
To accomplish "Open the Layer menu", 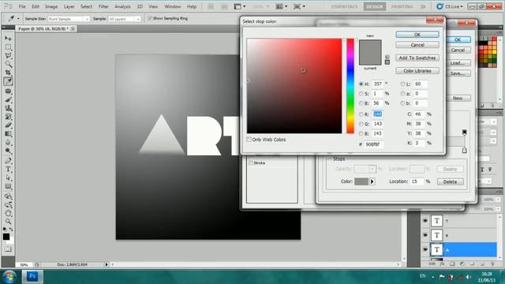I will click(x=69, y=6).
